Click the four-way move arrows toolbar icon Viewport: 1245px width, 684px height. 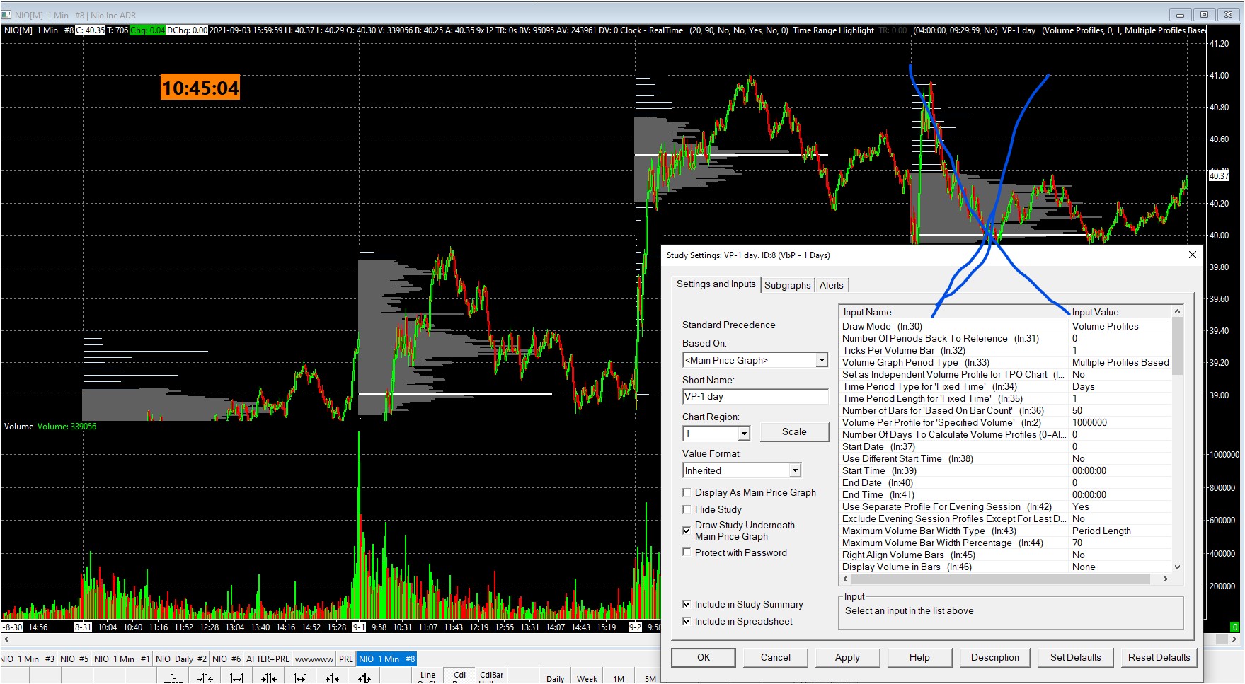point(365,678)
